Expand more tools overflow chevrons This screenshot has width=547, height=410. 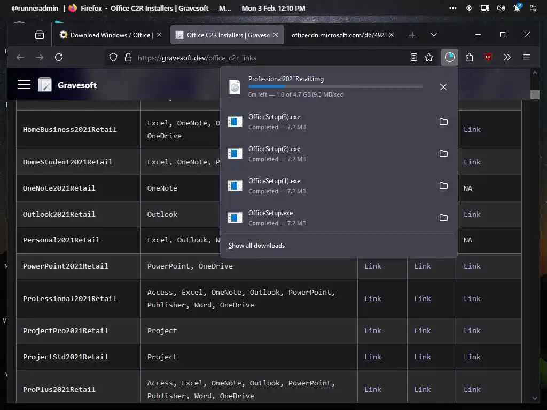point(507,57)
